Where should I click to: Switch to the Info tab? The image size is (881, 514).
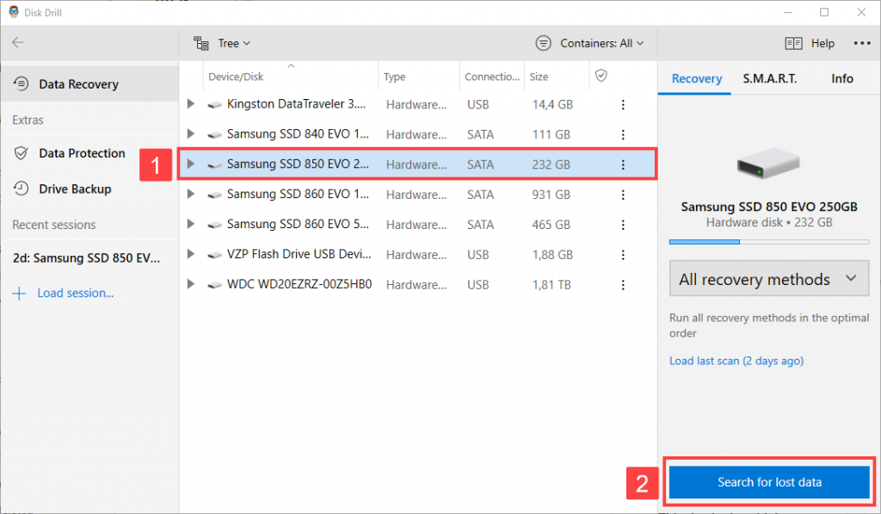click(x=841, y=77)
